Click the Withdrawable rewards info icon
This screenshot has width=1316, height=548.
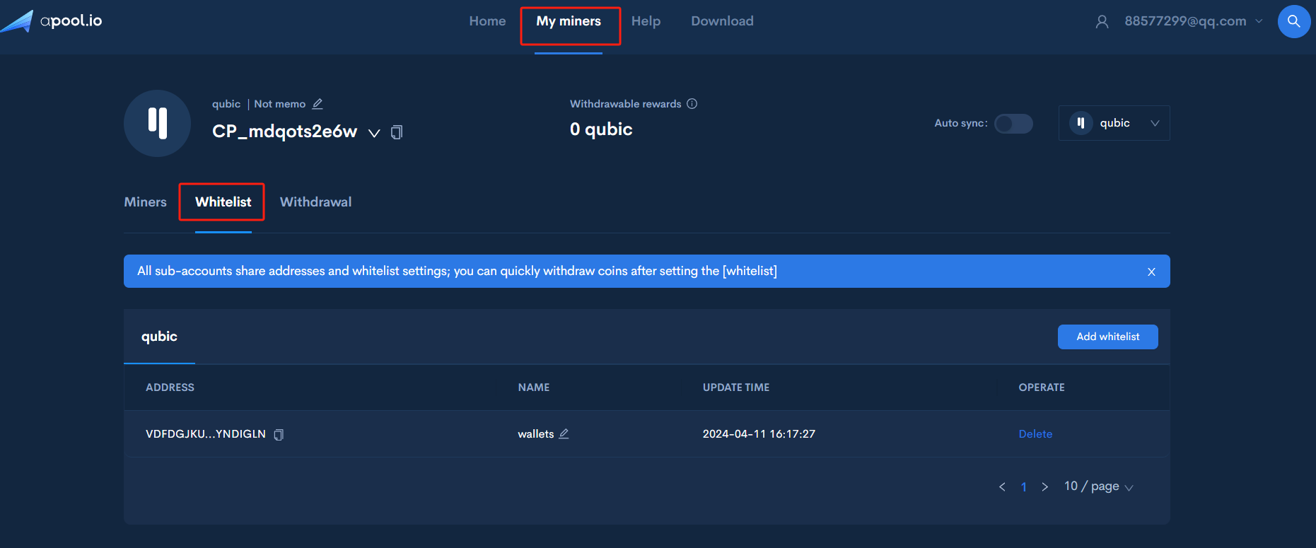692,104
